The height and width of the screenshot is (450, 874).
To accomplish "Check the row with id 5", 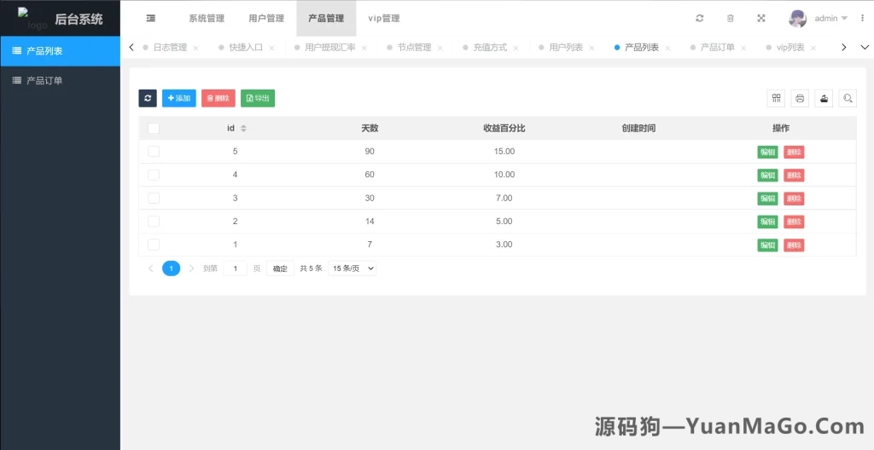I will point(154,152).
